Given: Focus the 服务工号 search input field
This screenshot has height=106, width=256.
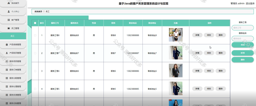Looking at the screenshot, I should 242,28.
